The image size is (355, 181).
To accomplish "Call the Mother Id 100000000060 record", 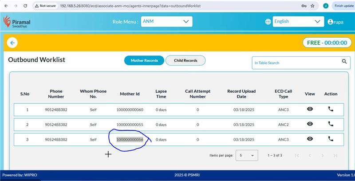I will tap(331, 109).
